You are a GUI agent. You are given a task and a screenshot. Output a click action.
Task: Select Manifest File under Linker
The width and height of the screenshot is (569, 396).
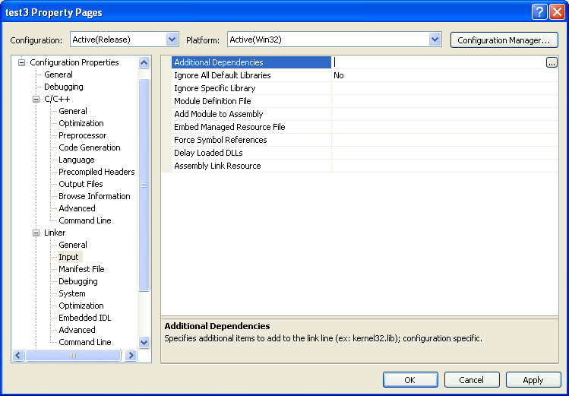[81, 269]
